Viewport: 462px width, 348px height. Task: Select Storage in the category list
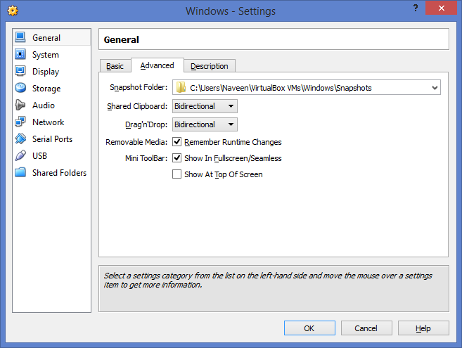coord(52,88)
